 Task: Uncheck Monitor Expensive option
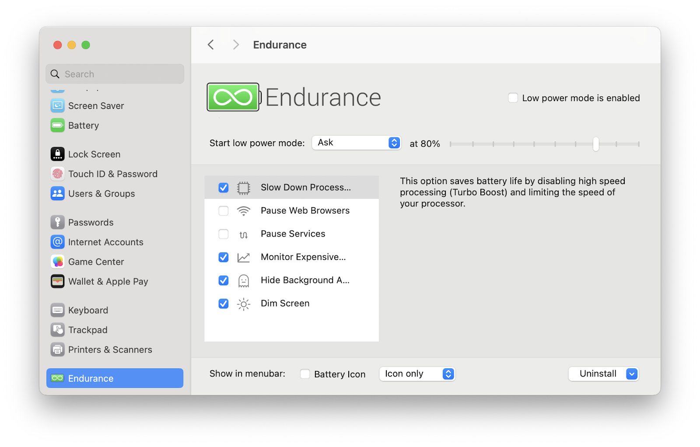tap(224, 257)
